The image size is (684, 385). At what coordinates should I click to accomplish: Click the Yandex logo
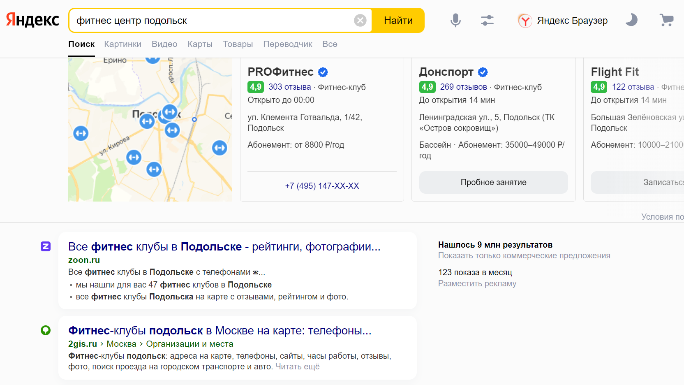click(x=32, y=20)
